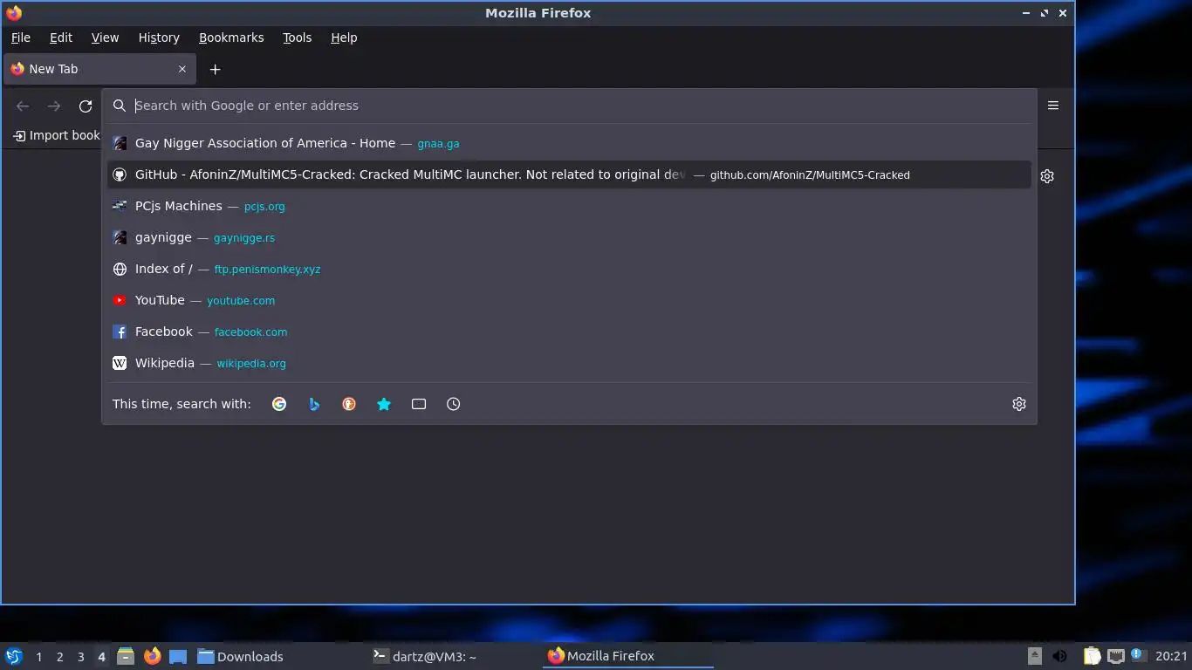
Task: Open search settings gear in suggestion panel
Action: pos(1019,404)
